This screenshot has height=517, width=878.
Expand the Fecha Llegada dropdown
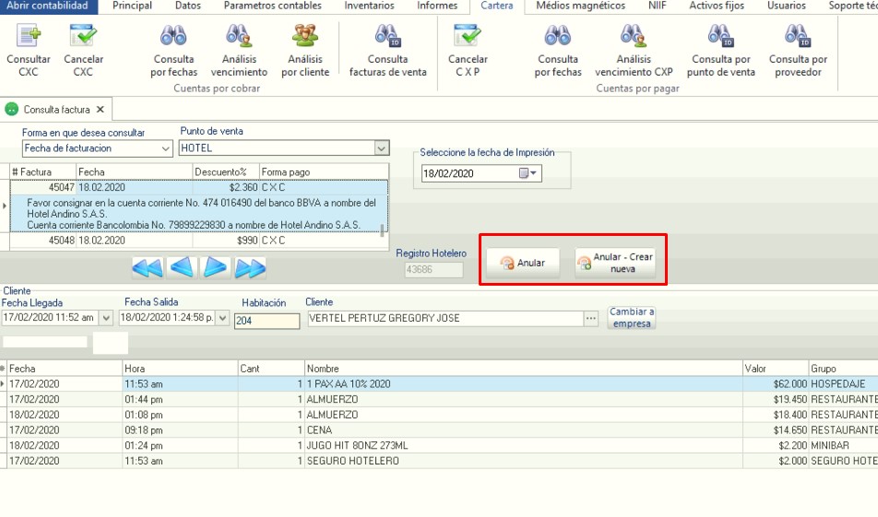[x=105, y=319]
